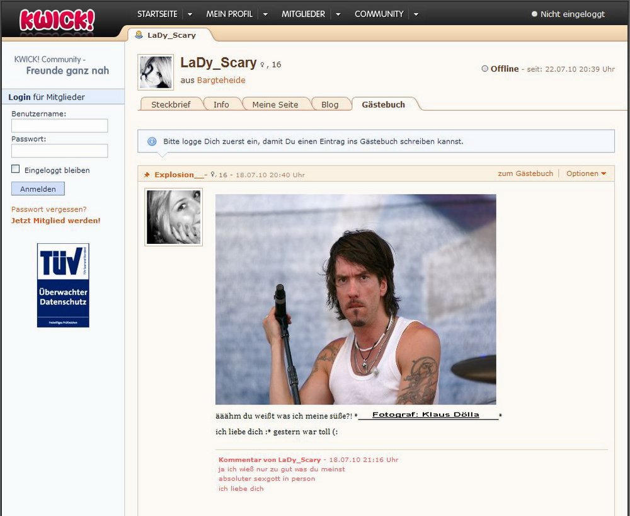Click the user icon on LaDy_Scary tab
Image resolution: width=630 pixels, height=516 pixels.
(x=139, y=35)
